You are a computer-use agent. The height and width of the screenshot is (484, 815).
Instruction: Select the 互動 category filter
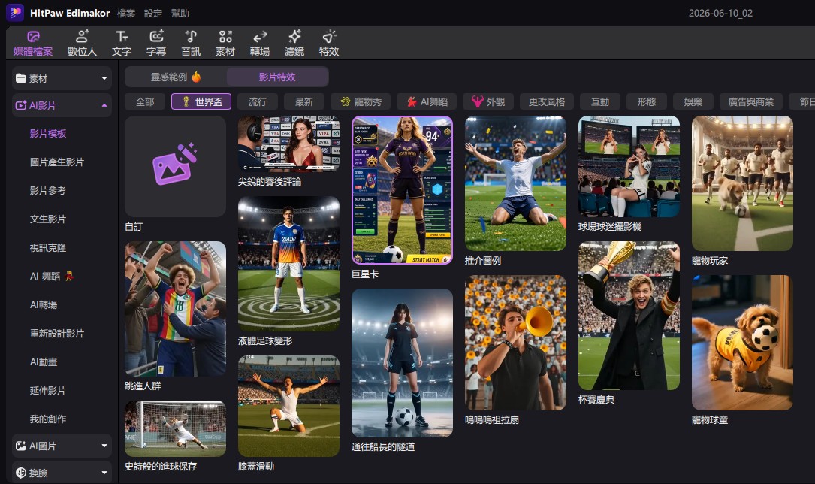click(x=600, y=102)
